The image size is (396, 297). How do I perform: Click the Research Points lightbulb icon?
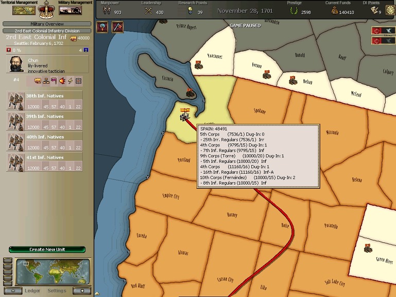click(190, 11)
